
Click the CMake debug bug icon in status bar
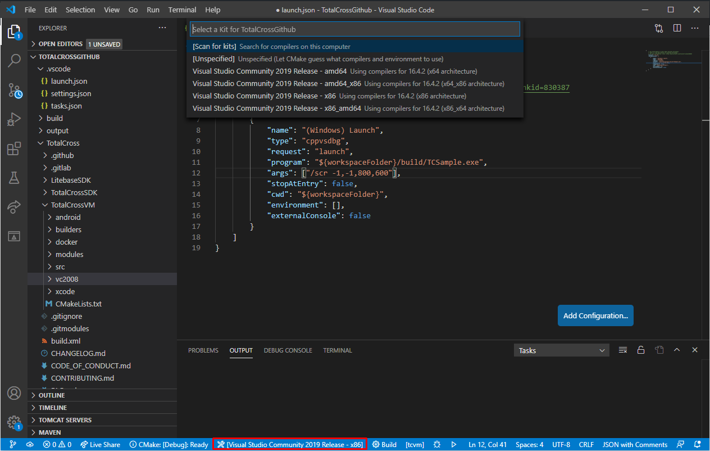pyautogui.click(x=437, y=444)
